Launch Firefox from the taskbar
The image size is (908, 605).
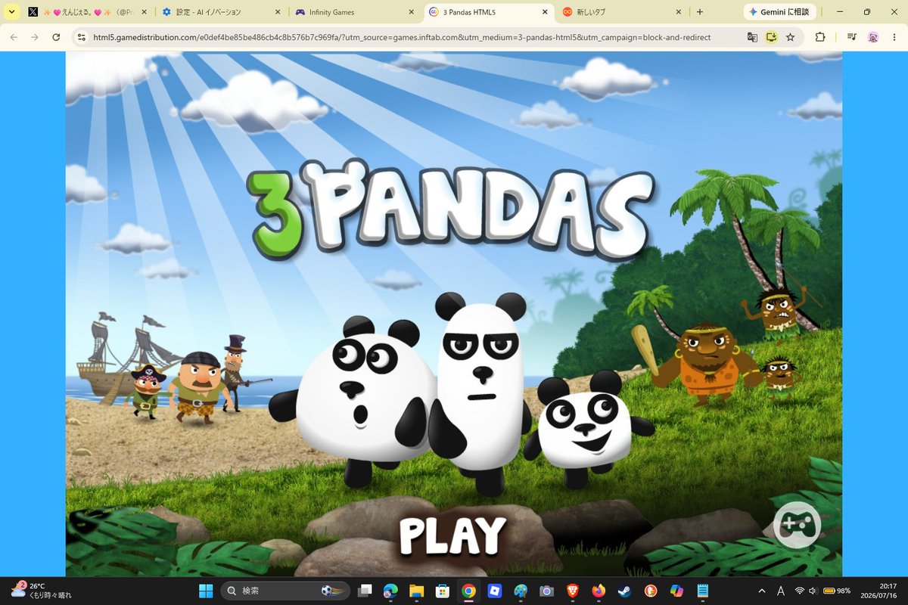tap(599, 591)
